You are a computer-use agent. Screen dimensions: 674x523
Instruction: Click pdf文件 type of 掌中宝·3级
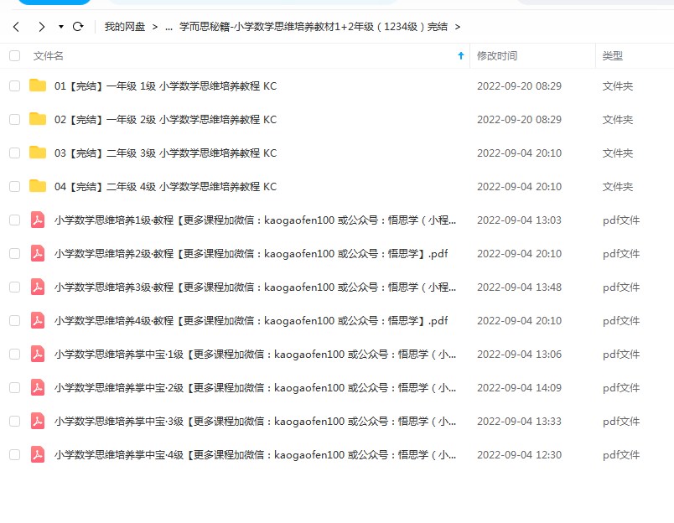tap(621, 421)
